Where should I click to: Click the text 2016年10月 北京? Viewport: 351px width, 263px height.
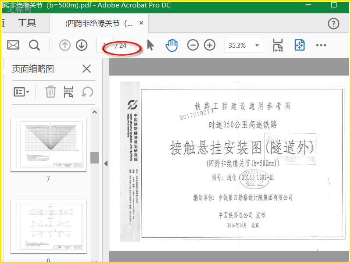tap(243, 225)
